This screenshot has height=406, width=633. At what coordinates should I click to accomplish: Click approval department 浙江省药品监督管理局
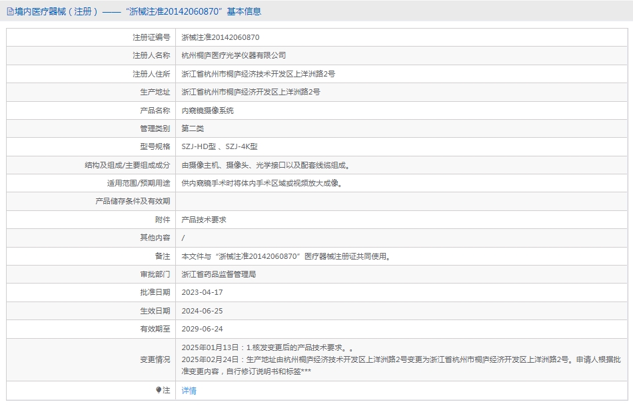(219, 274)
